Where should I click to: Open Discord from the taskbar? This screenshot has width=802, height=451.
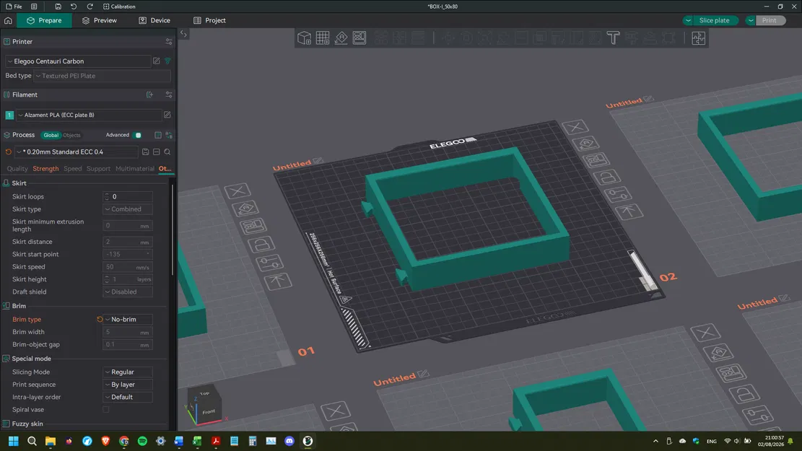[289, 441]
